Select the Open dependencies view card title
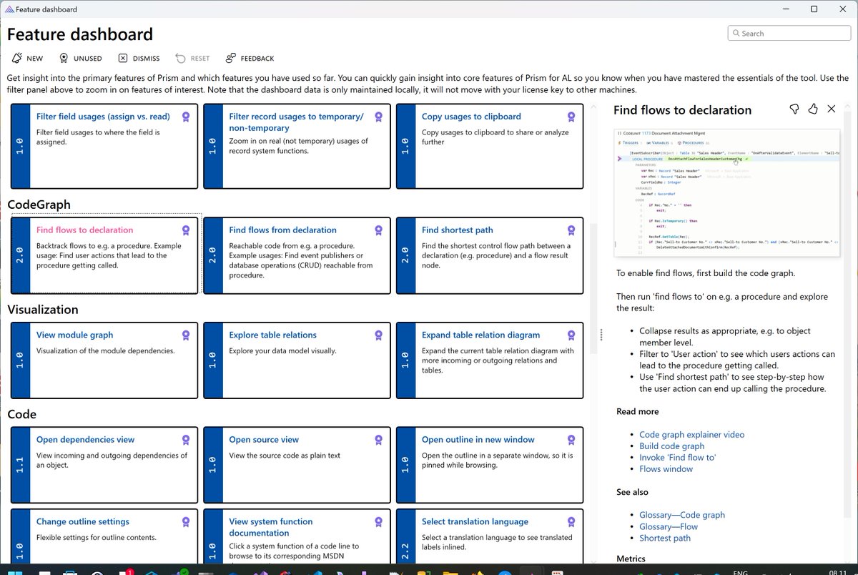This screenshot has width=858, height=575. pyautogui.click(x=85, y=440)
